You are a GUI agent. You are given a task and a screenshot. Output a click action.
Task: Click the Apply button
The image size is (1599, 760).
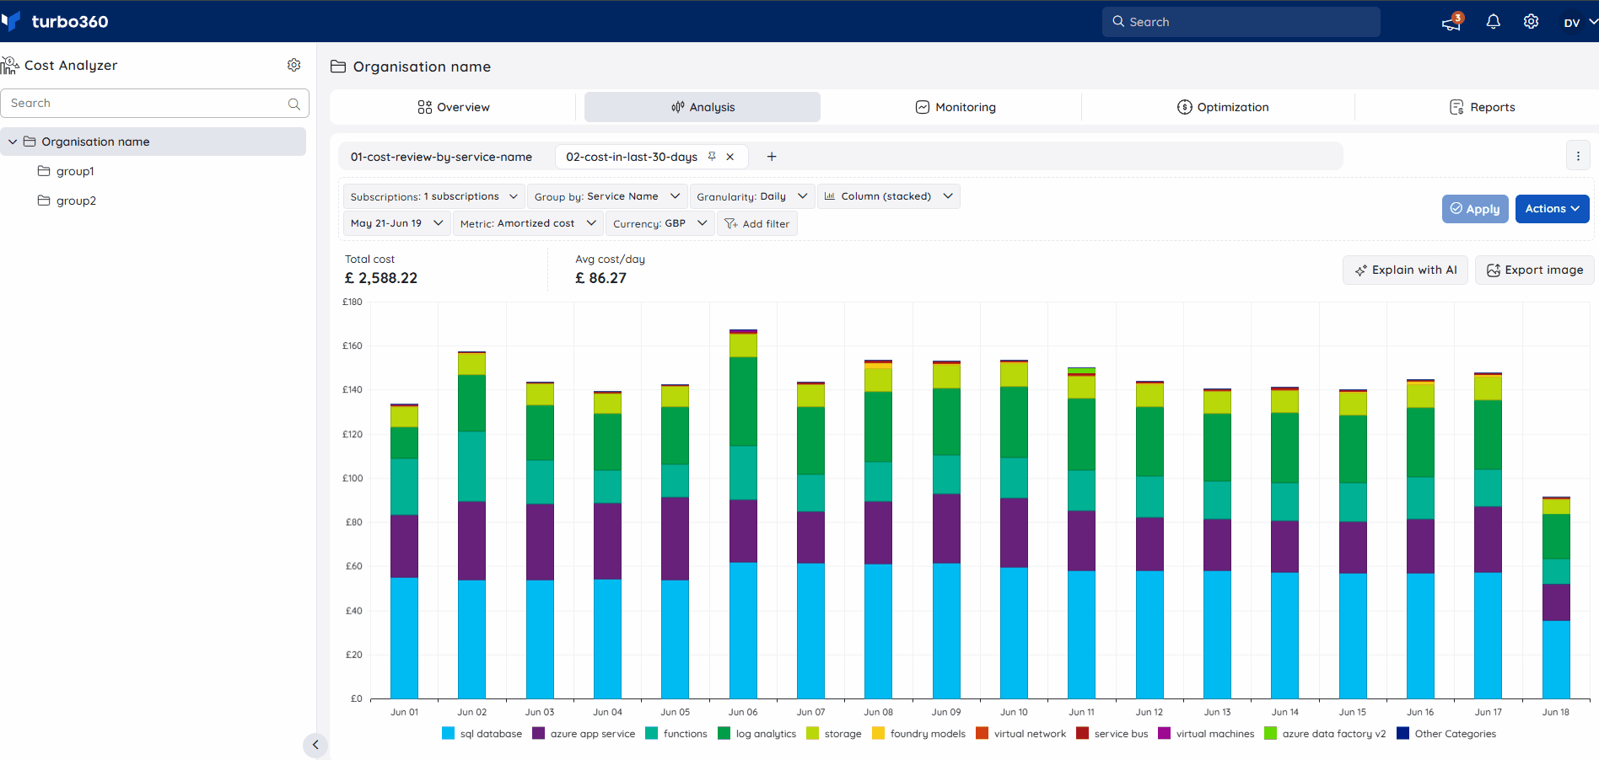pos(1475,209)
